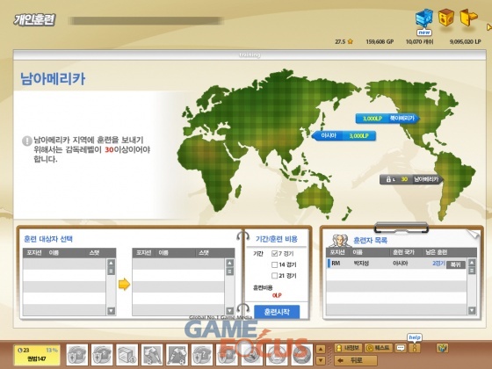This screenshot has height=369, width=492.
Task: Click toolbar page up arrow button
Action: [x=321, y=349]
